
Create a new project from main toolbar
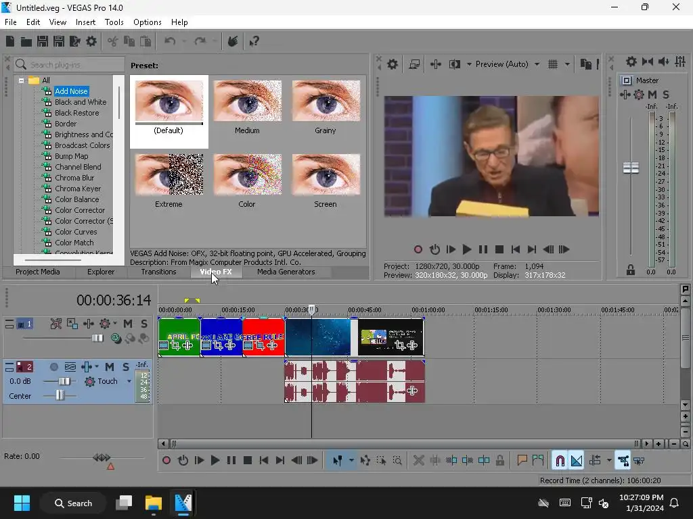[9, 41]
